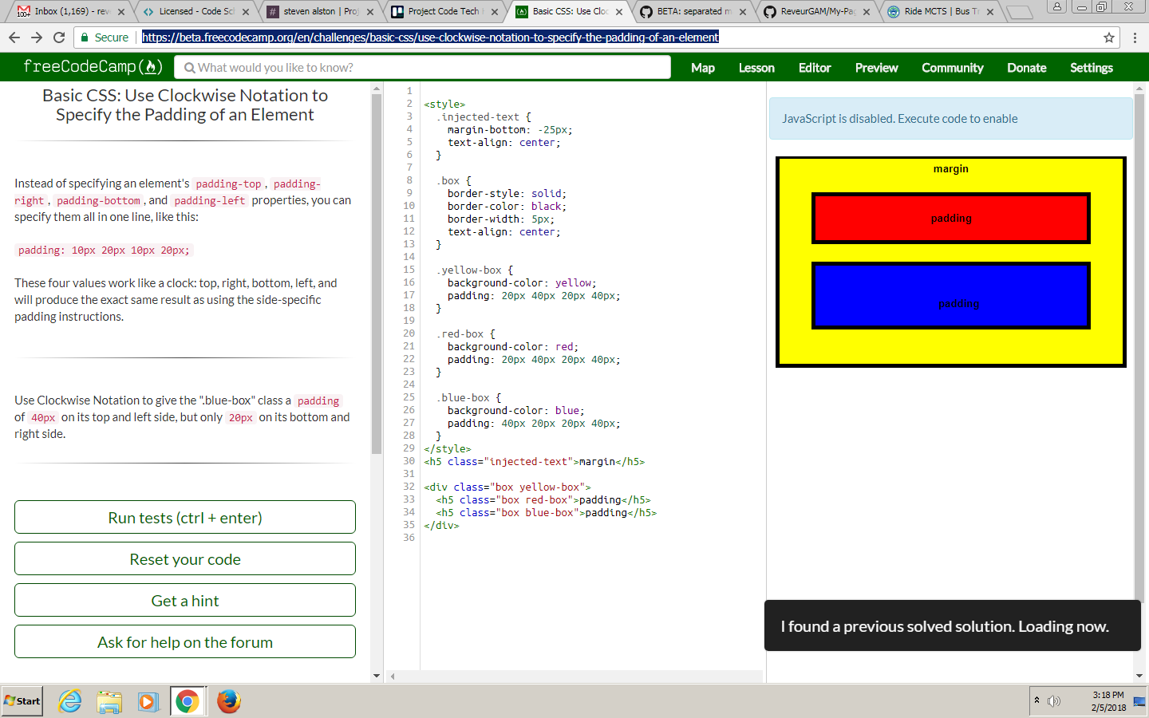Screen dimensions: 1149x718
Task: Click the 'JavaScript is disabled' notice
Action: coord(951,118)
